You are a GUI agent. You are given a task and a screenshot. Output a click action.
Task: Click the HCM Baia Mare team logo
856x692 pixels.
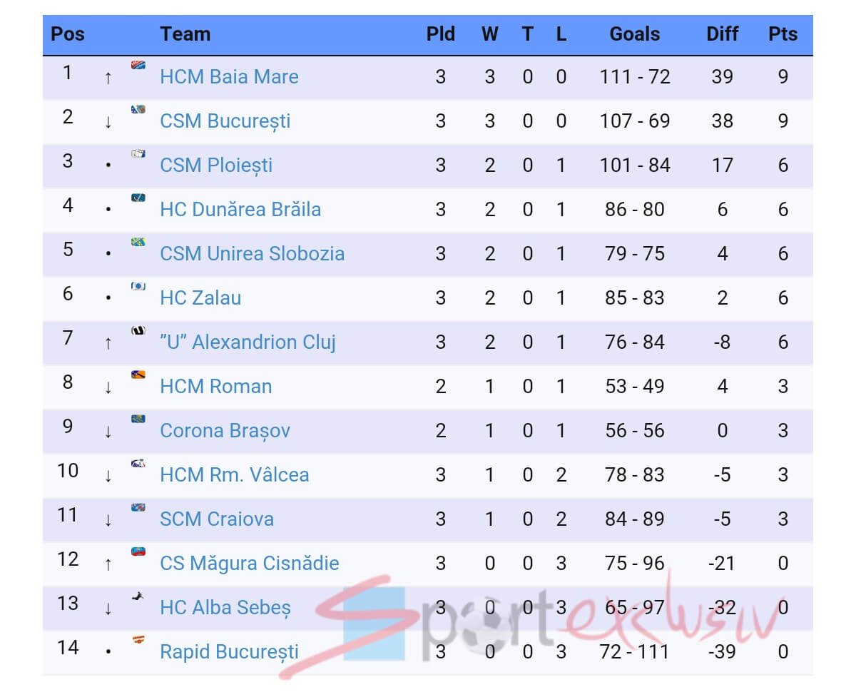click(138, 66)
